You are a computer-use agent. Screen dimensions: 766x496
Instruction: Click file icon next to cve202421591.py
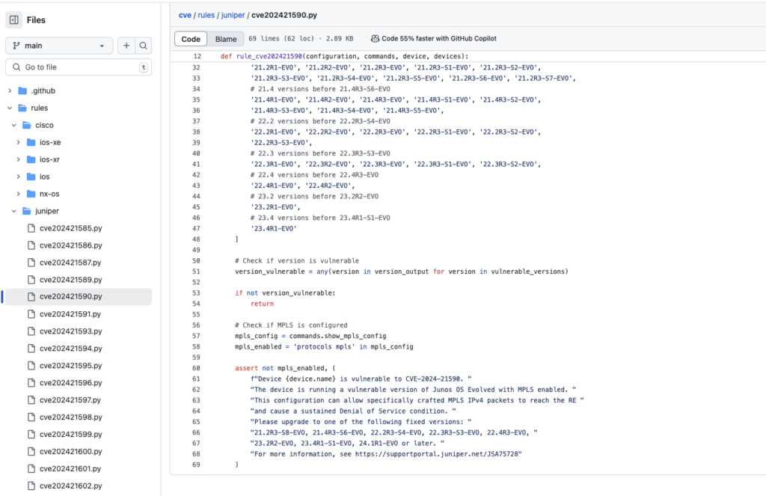(x=31, y=314)
